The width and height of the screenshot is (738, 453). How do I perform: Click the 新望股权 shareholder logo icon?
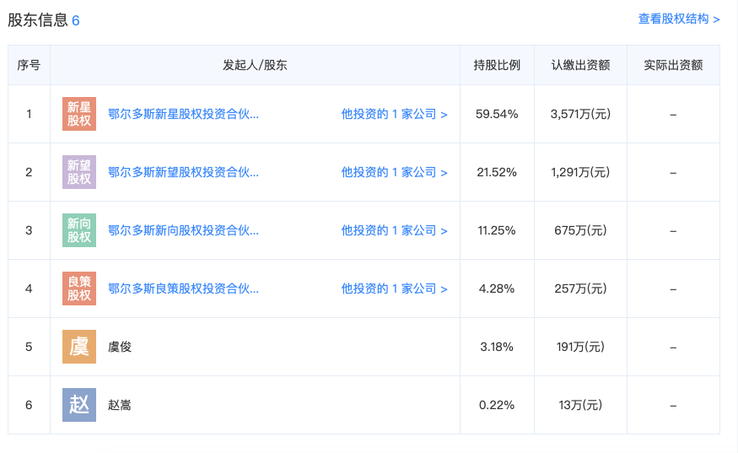point(79,172)
